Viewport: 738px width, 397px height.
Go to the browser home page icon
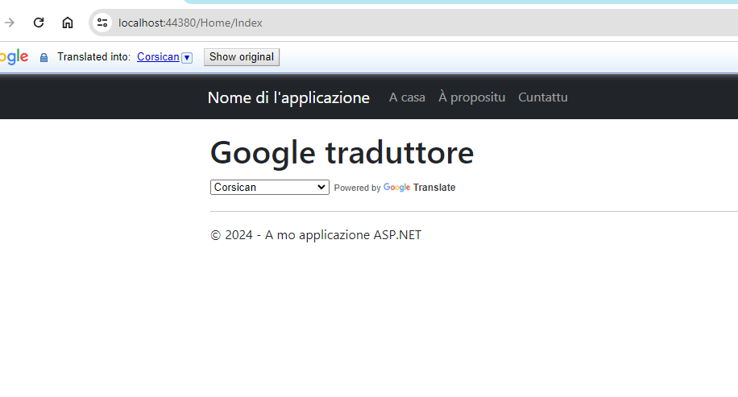click(x=68, y=23)
